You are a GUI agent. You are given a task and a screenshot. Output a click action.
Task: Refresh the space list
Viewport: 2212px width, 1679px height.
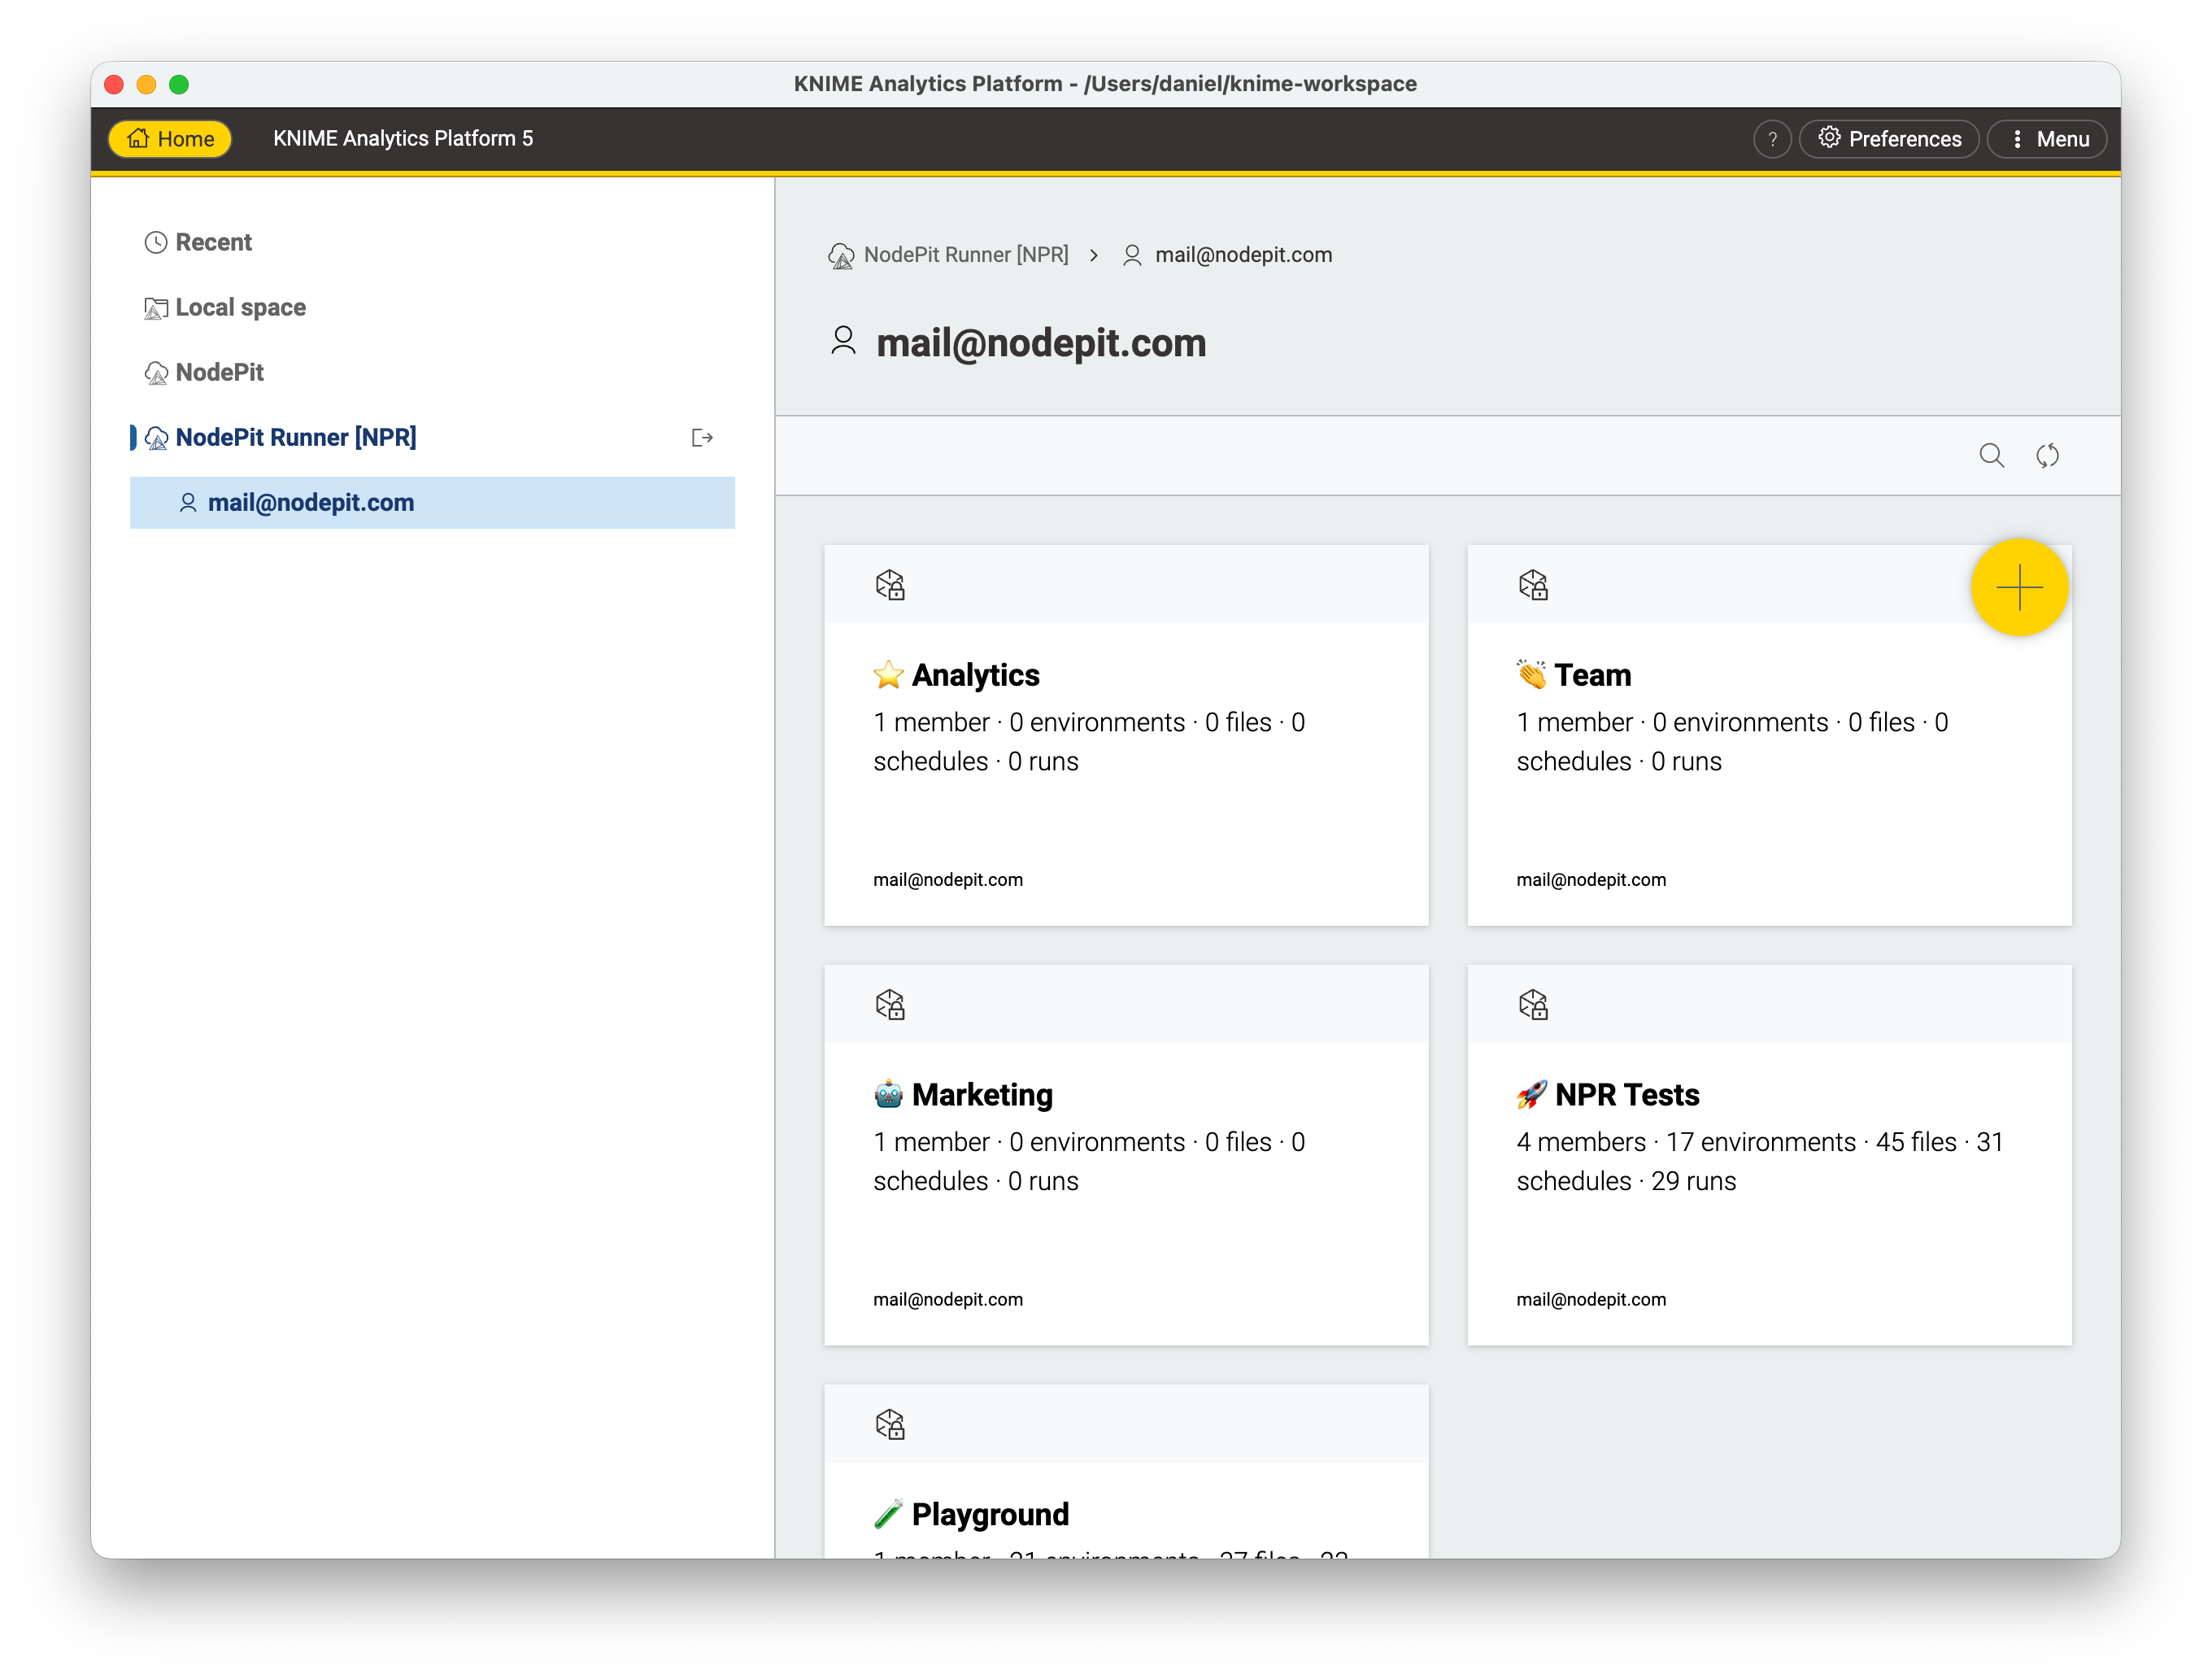point(2048,455)
